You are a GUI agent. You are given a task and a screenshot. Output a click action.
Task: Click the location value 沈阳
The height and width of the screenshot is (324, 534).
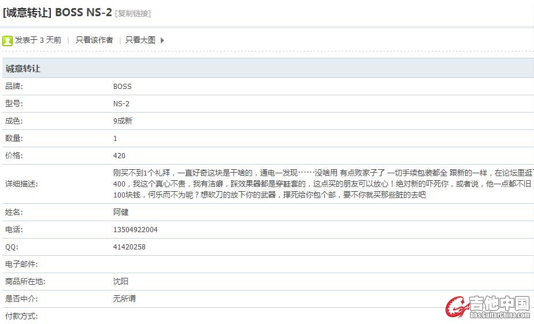coord(121,281)
